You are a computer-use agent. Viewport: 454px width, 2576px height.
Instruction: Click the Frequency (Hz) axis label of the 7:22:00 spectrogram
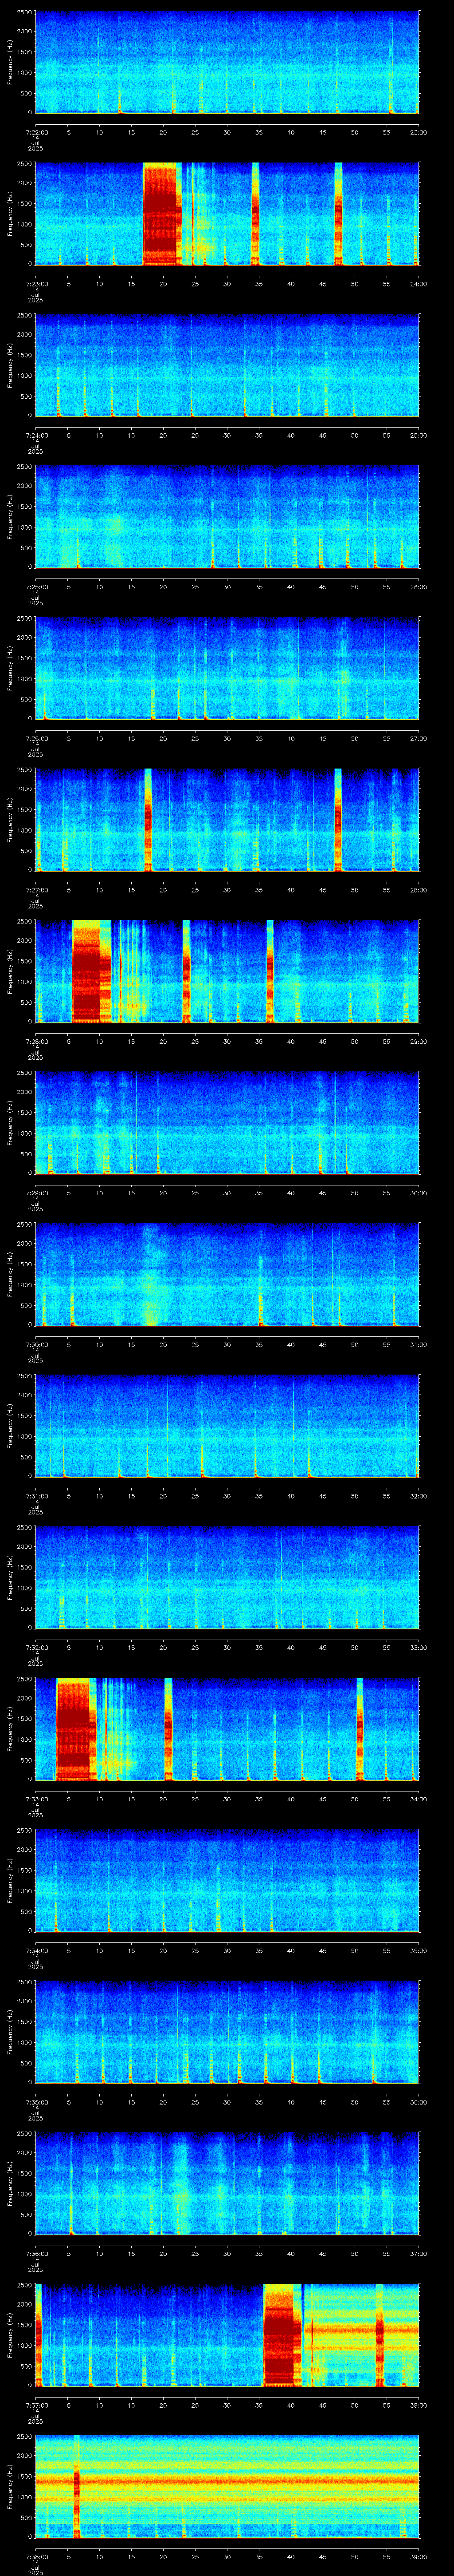pyautogui.click(x=10, y=62)
